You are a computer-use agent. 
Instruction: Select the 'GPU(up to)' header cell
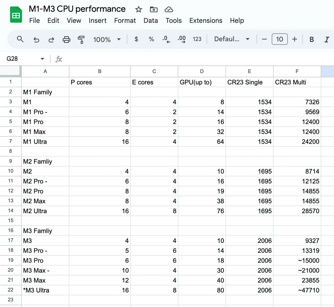(202, 82)
